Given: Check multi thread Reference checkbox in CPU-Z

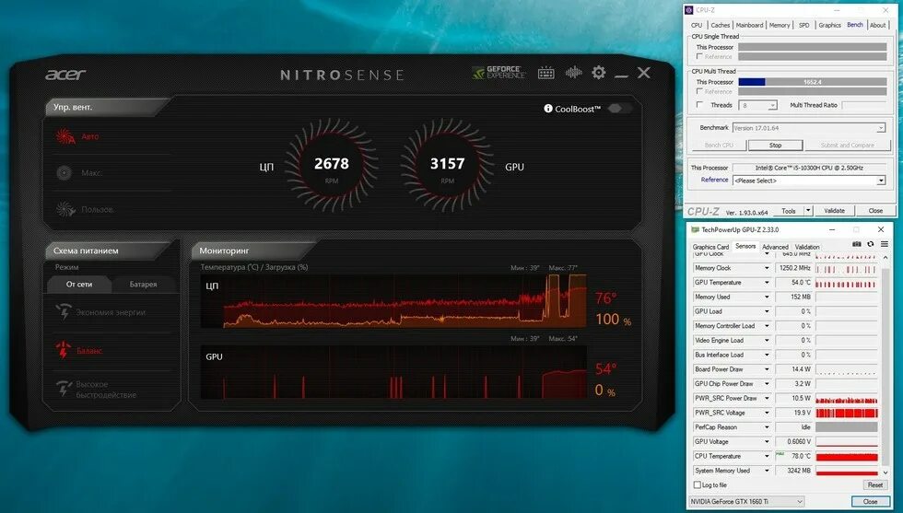Looking at the screenshot, I should 699,91.
